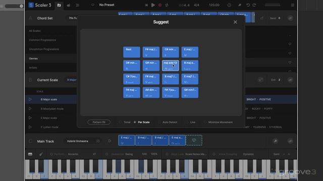Click the 4/4 time signature field
The height and width of the screenshot is (181, 323).
click(196, 5)
